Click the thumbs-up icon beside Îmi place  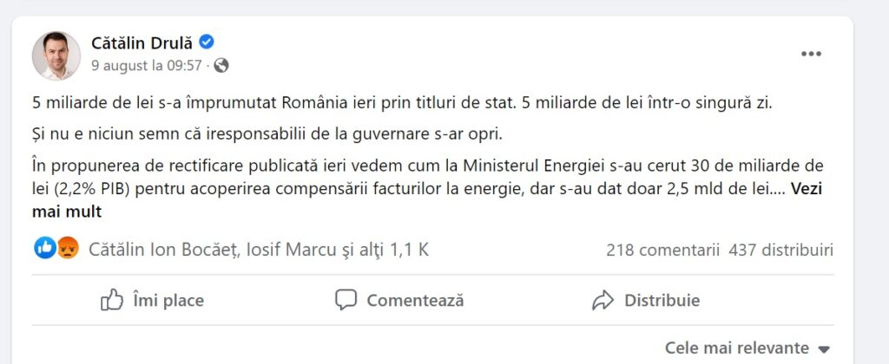pyautogui.click(x=112, y=300)
